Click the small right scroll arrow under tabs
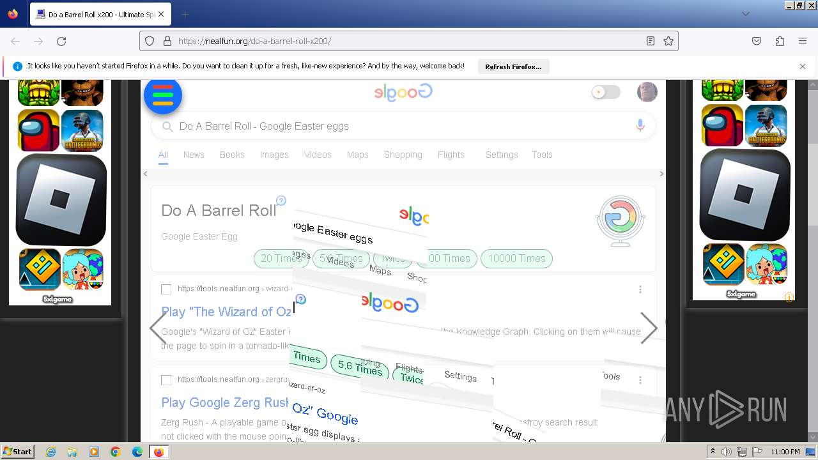 click(661, 174)
